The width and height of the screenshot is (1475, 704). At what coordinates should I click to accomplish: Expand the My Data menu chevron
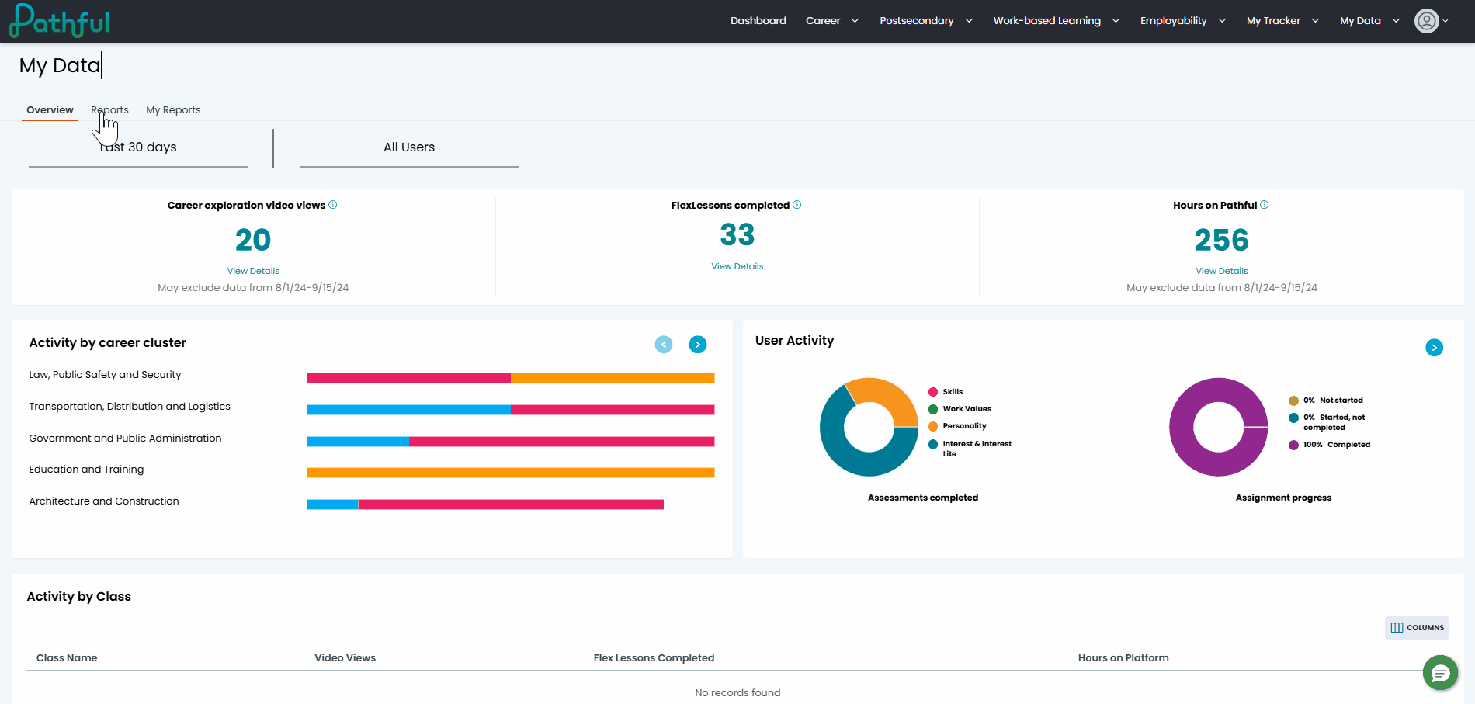[x=1396, y=21]
